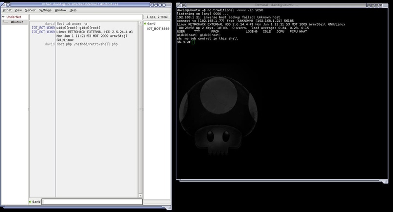Click 'sh: no job control in this shell'
393x212 pixels.
[x=207, y=38]
